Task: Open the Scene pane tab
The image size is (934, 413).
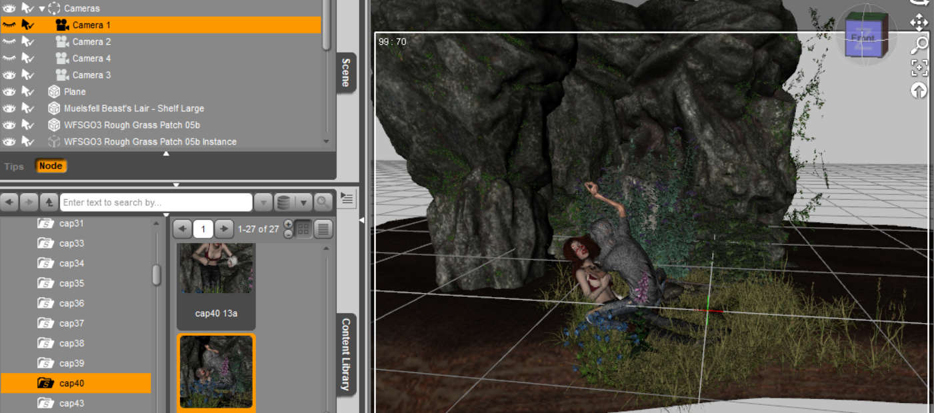Action: pos(346,73)
